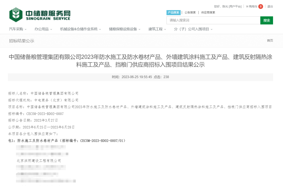Click the Sinograin Service logo
Viewport: 283px width, 186px height.
pyautogui.click(x=40, y=15)
